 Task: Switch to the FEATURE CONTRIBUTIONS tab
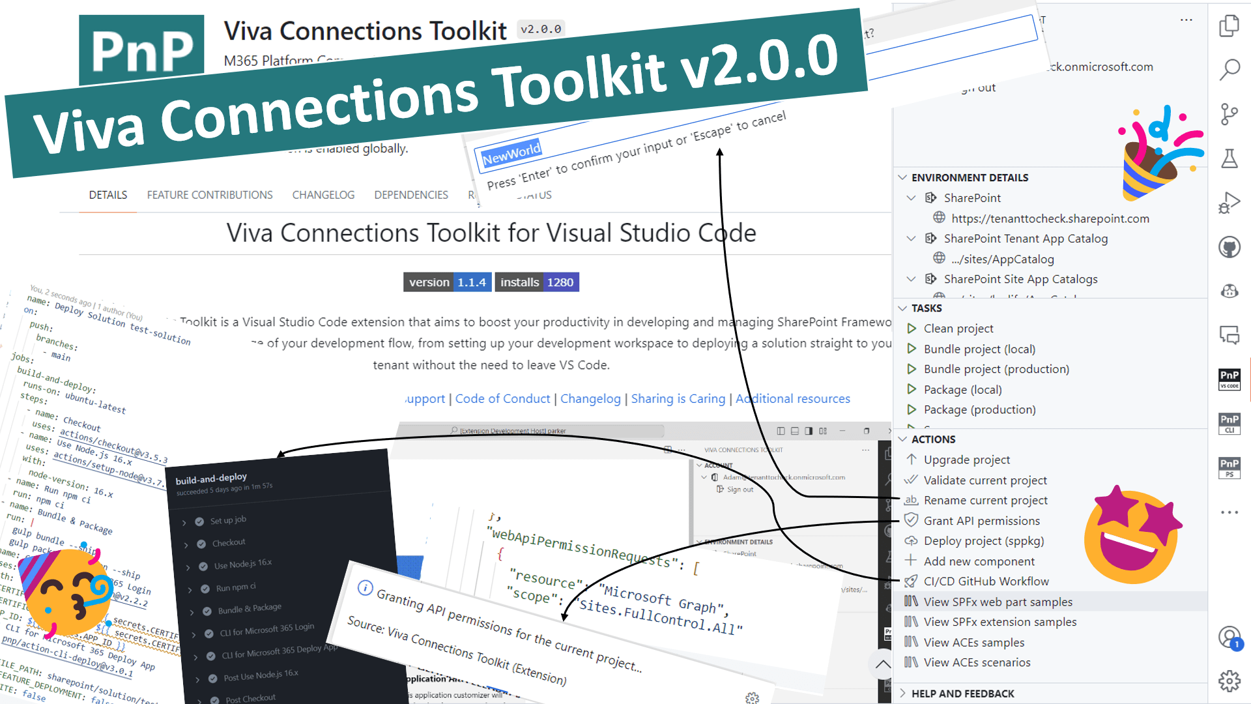(210, 194)
